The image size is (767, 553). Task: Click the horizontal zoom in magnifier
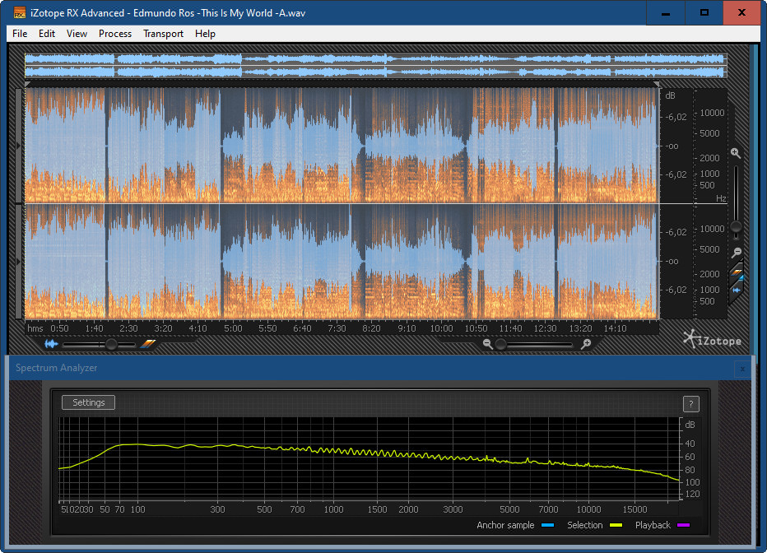coord(586,344)
